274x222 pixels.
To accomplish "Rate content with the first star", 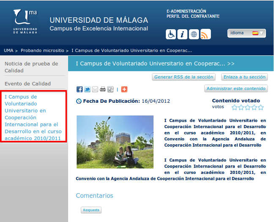I will (x=235, y=107).
